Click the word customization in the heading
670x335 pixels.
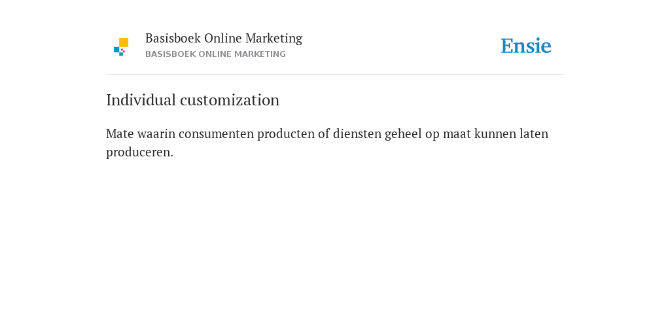coord(230,100)
